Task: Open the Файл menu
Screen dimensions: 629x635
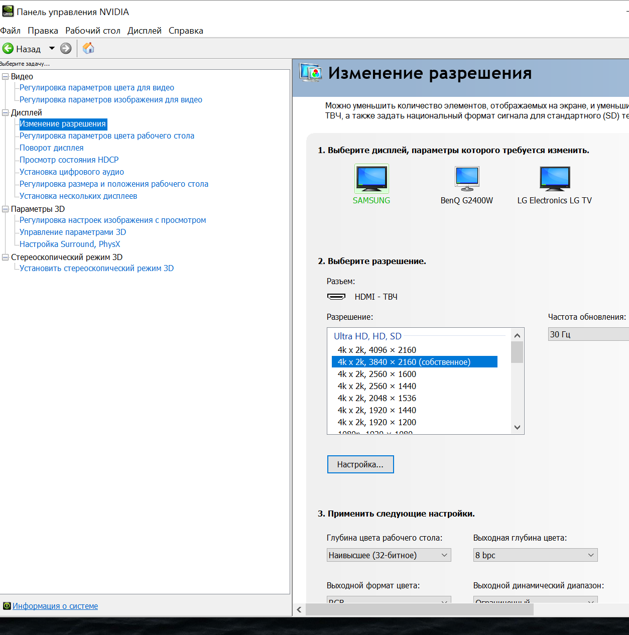Action: (11, 31)
